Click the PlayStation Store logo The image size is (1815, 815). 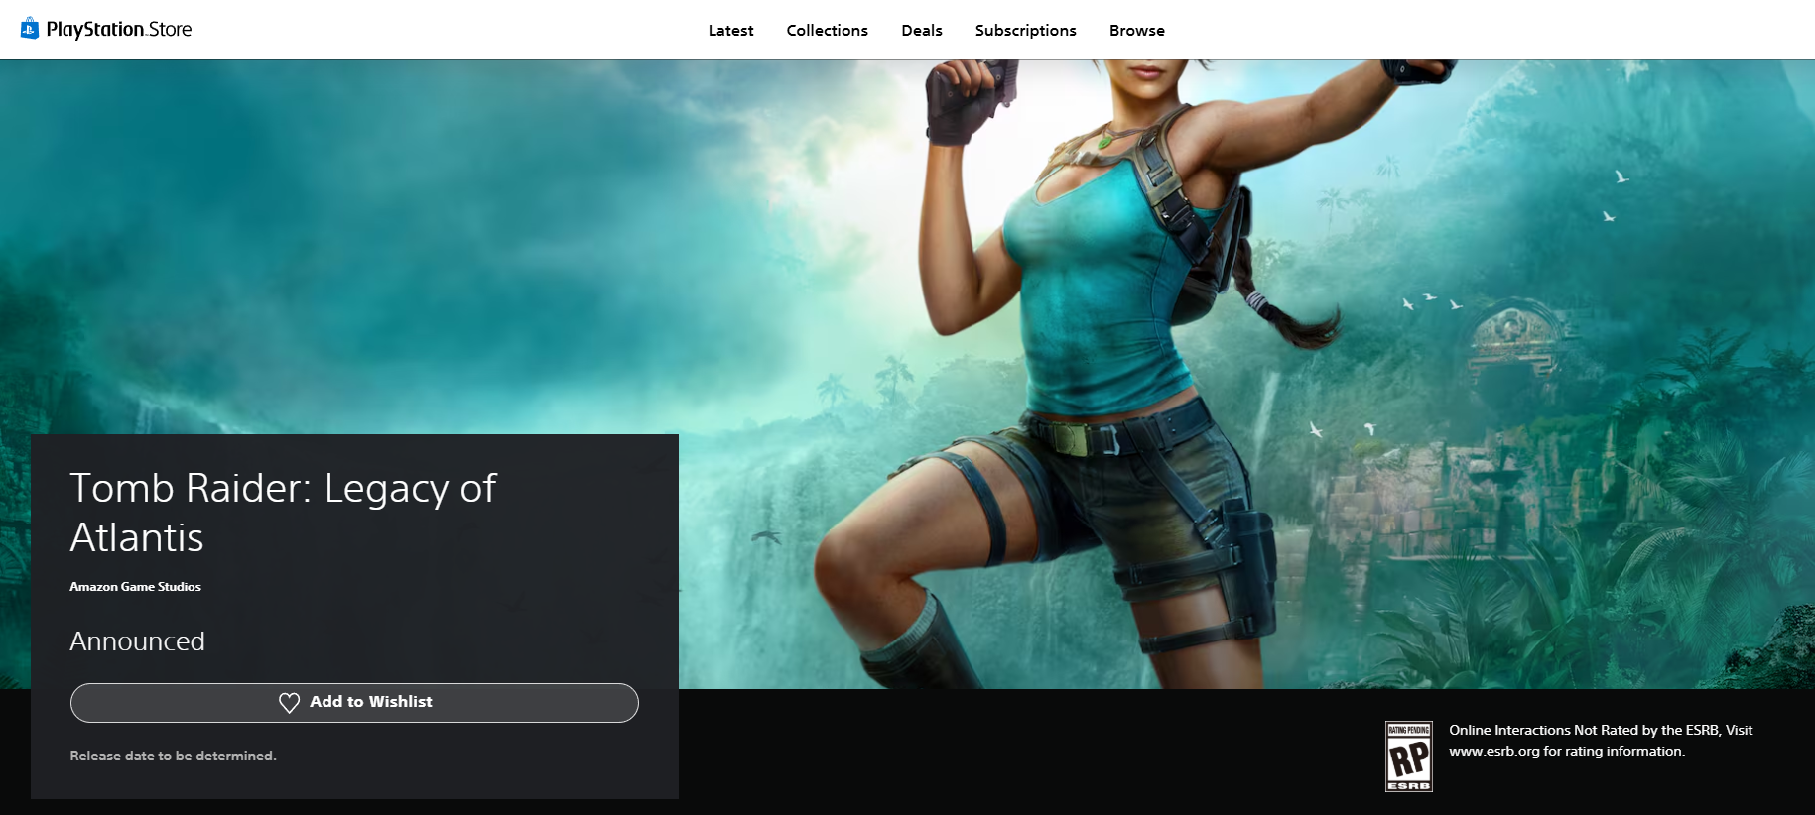(x=106, y=29)
